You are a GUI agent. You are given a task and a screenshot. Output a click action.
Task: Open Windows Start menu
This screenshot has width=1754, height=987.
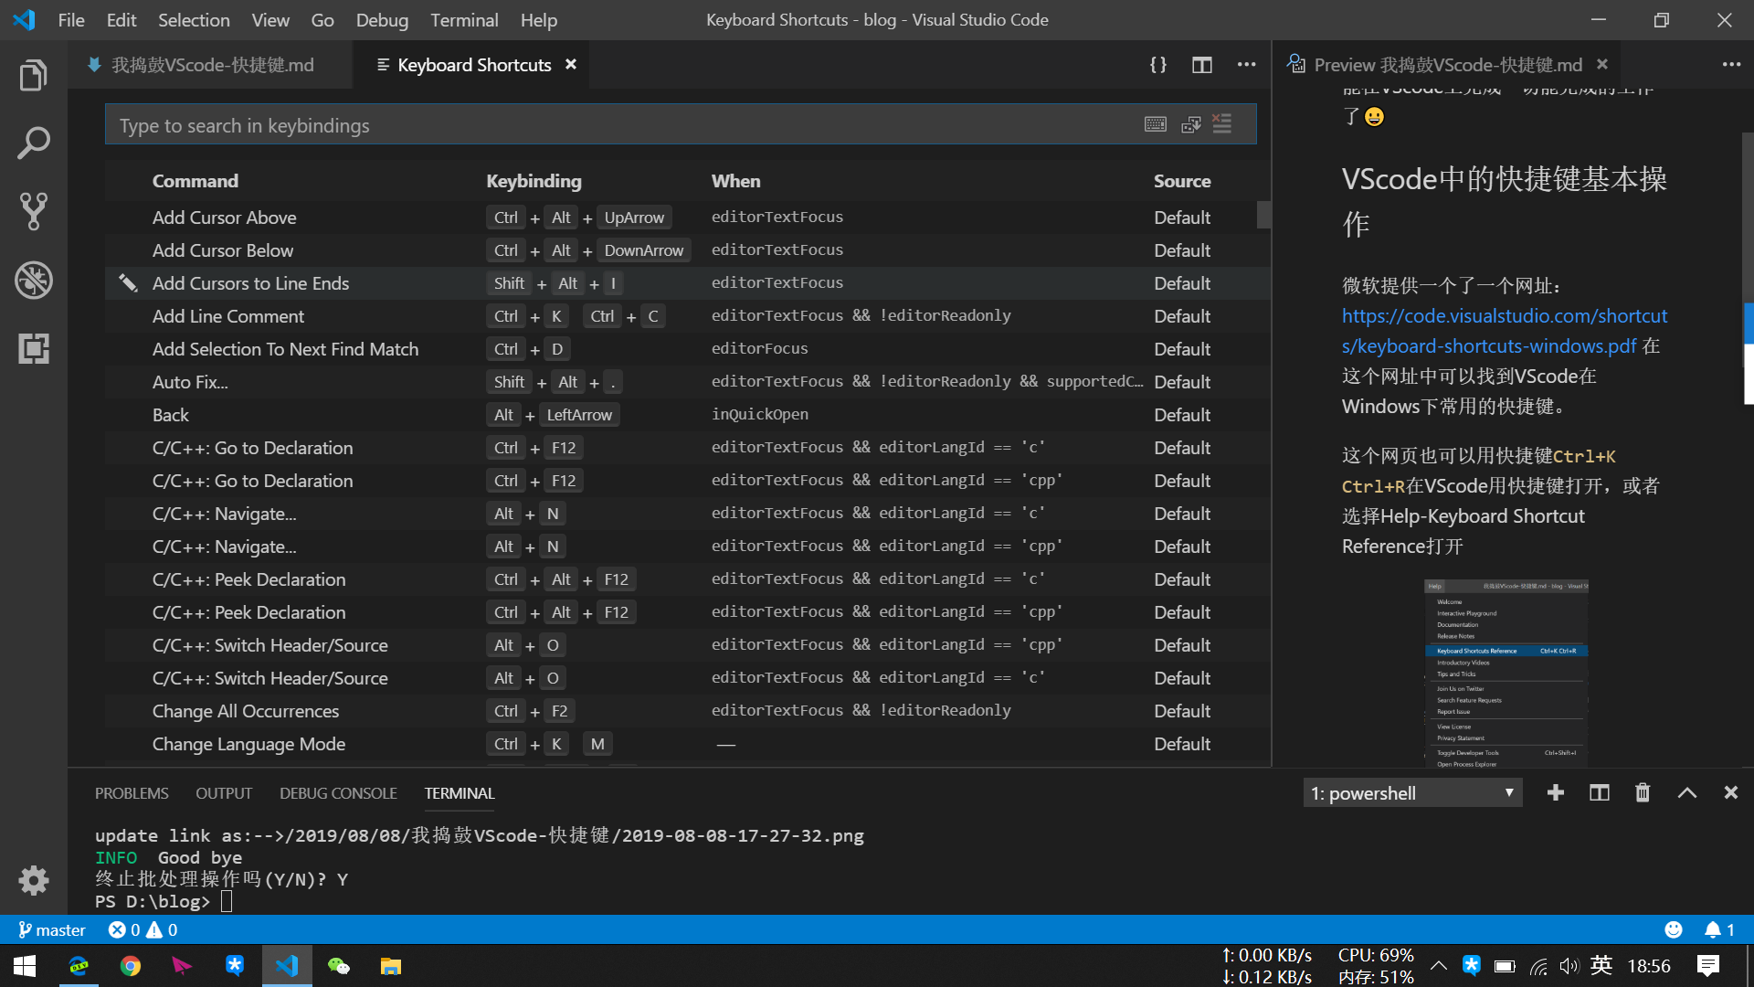click(x=25, y=966)
